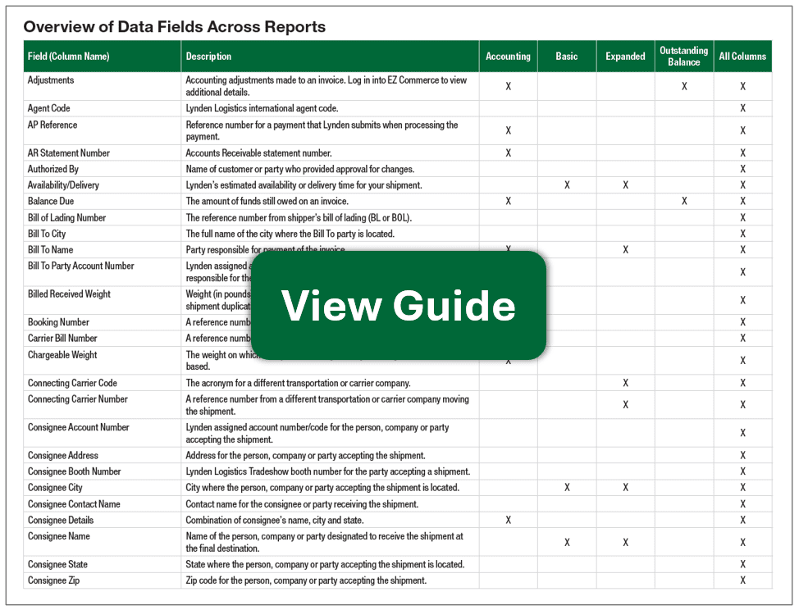The width and height of the screenshot is (799, 610).
Task: Select the Connecting Carrier Number field name
Action: pos(77,399)
